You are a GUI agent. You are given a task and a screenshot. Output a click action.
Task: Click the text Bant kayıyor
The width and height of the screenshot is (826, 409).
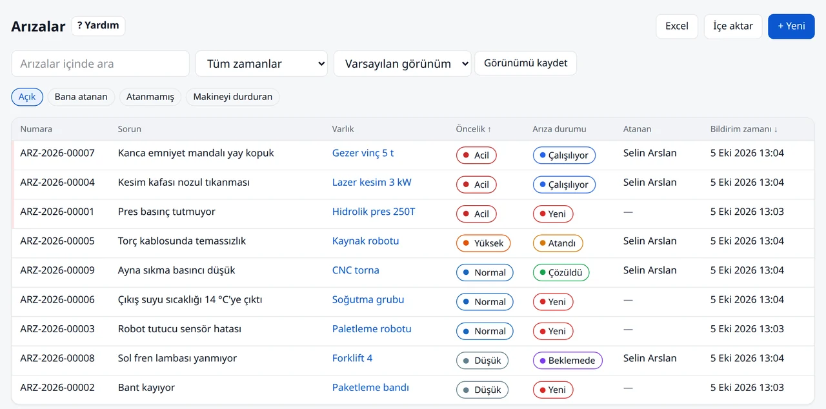pyautogui.click(x=146, y=388)
